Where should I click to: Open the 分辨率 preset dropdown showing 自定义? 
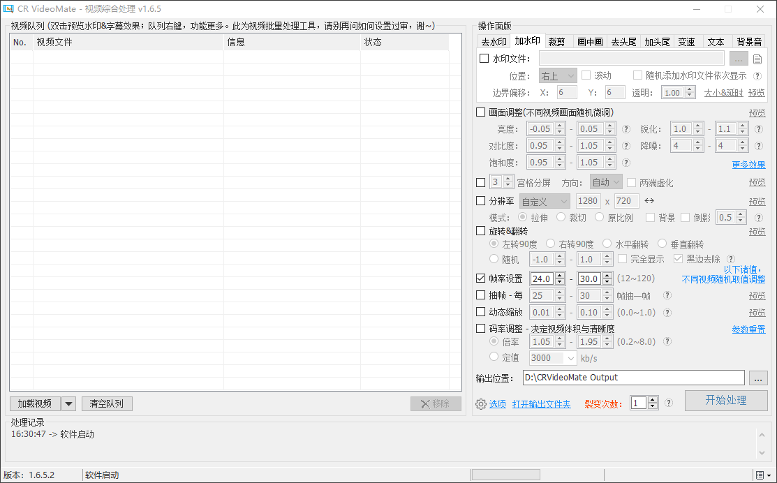[x=545, y=201]
